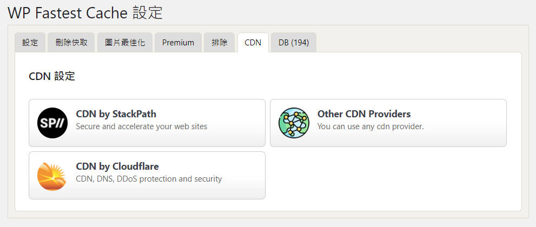Click the 'WP Fastest Cache 設定' page title

(x=85, y=12)
